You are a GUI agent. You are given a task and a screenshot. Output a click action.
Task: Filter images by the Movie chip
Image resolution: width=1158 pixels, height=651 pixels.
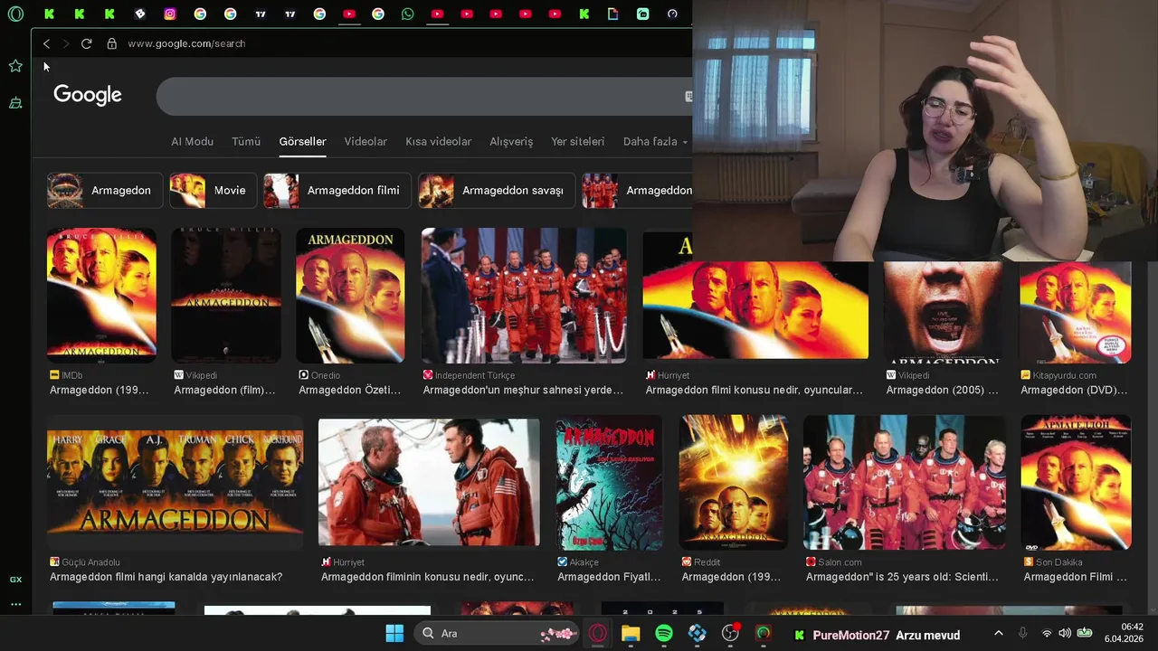point(214,191)
